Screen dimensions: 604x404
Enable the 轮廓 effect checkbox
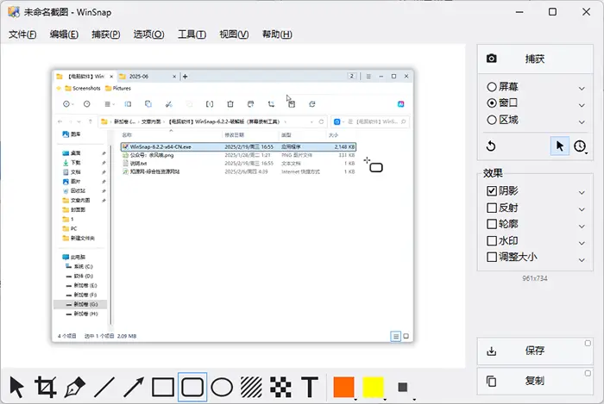point(492,224)
